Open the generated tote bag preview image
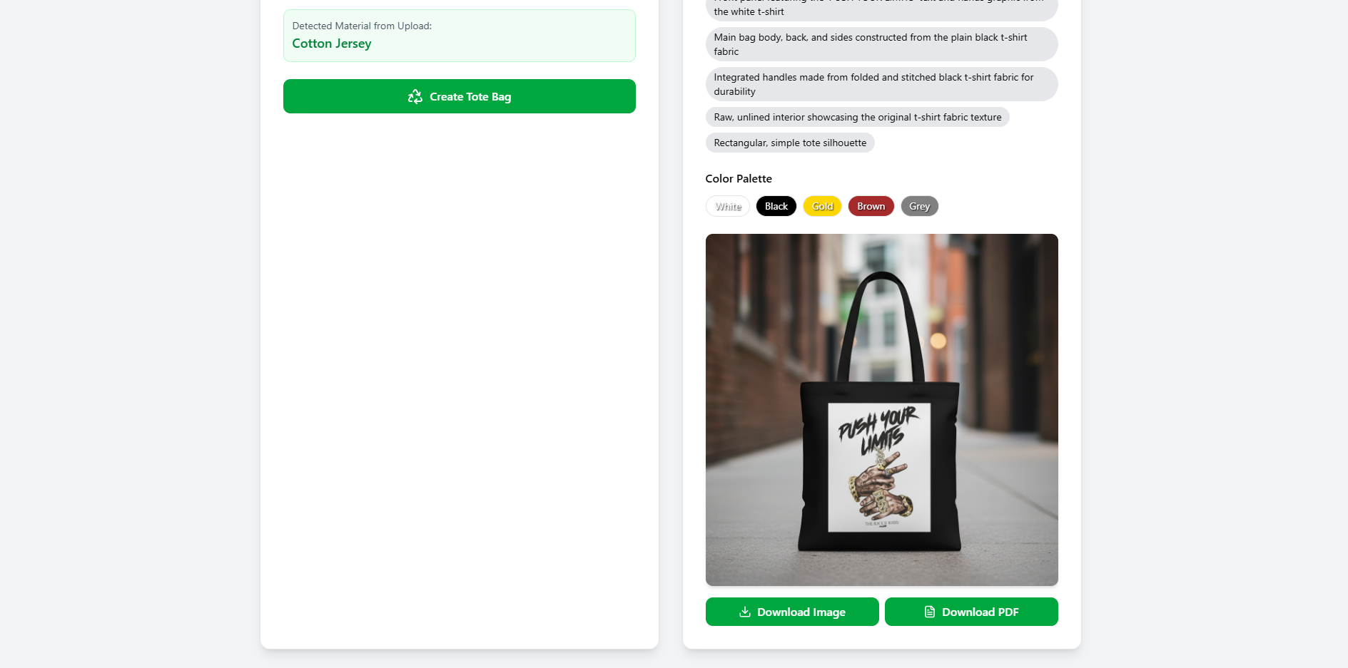 pos(882,410)
